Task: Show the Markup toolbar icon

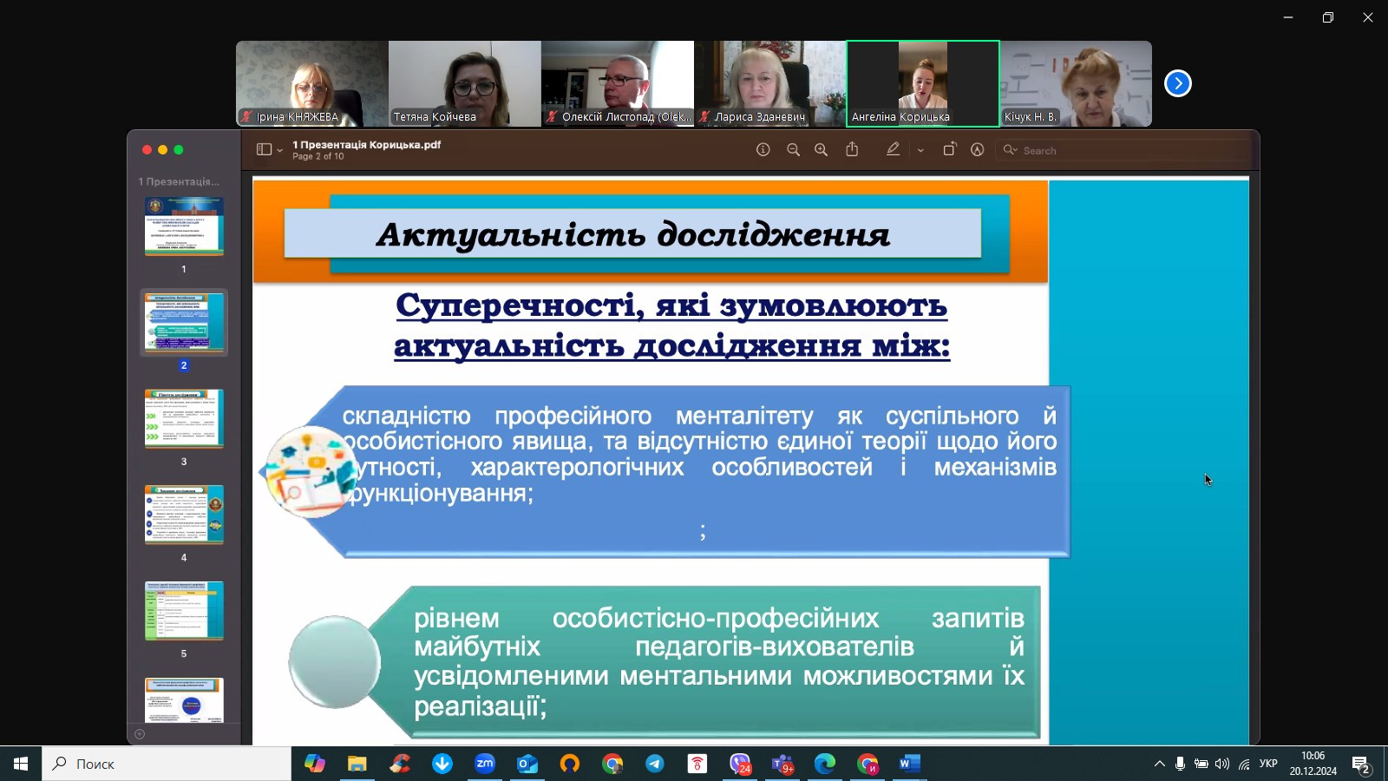Action: [977, 150]
